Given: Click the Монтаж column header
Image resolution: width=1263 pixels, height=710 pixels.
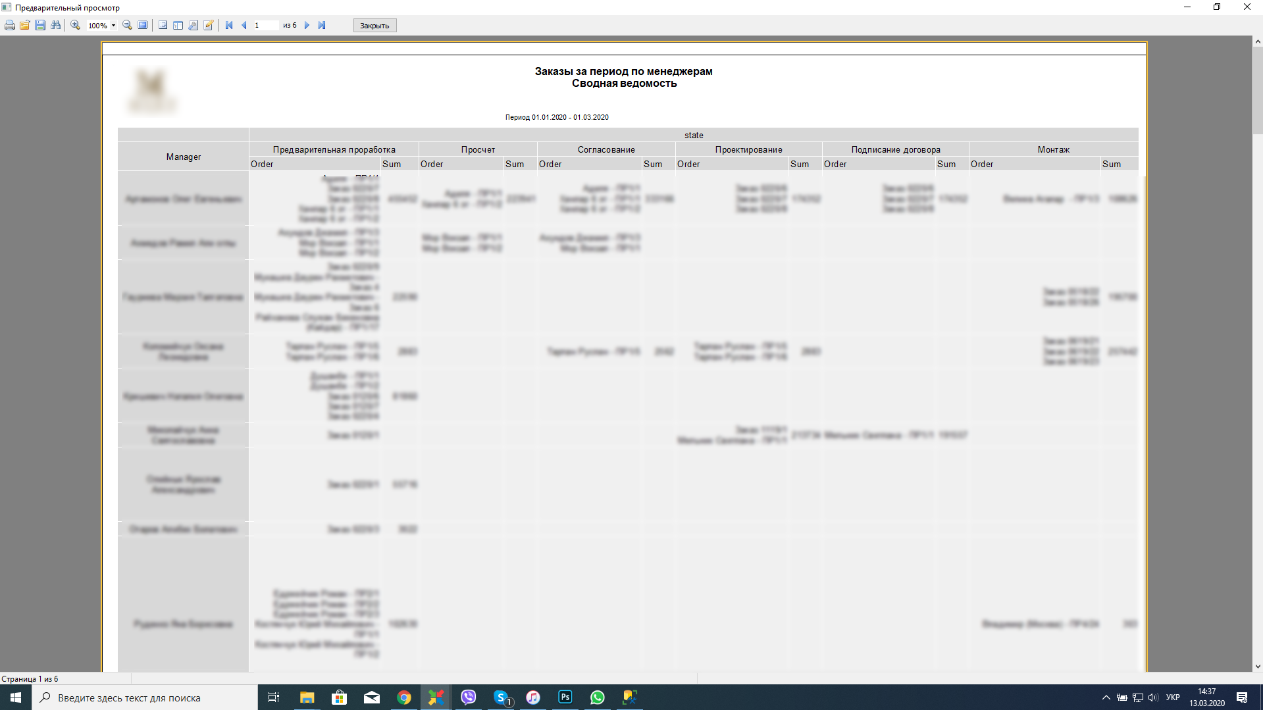Looking at the screenshot, I should point(1054,149).
